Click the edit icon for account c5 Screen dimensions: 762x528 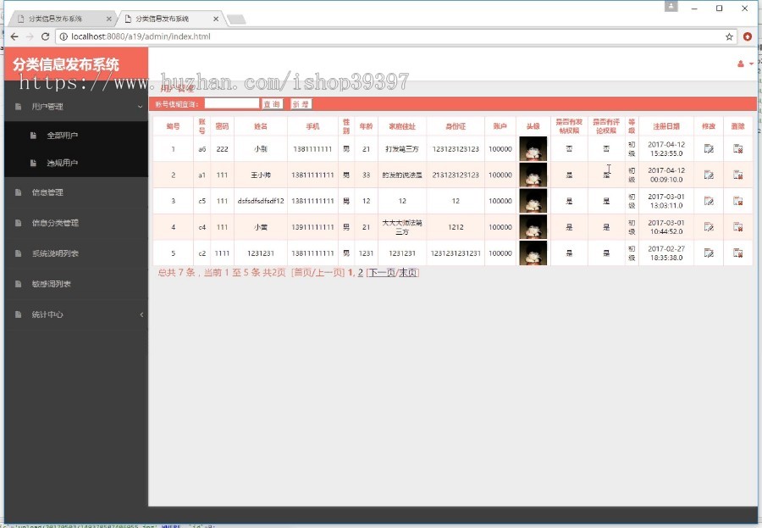pyautogui.click(x=709, y=201)
